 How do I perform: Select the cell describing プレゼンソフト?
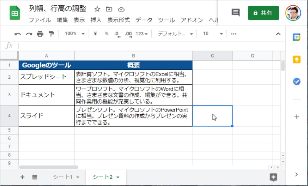133,116
